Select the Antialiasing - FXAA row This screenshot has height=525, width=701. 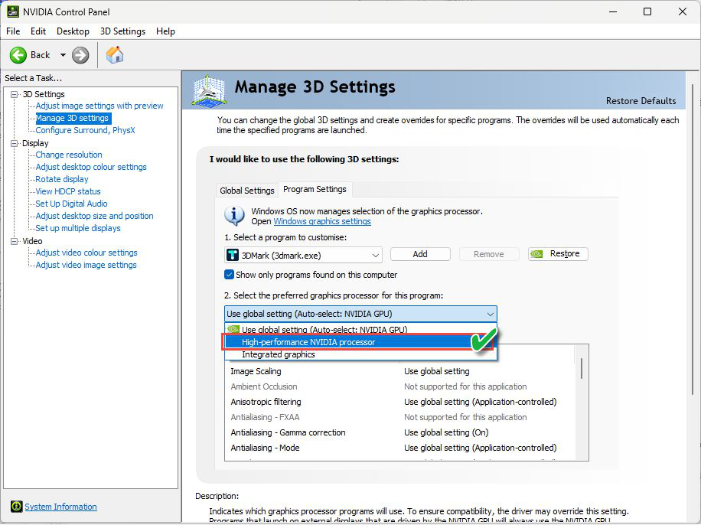[399, 417]
